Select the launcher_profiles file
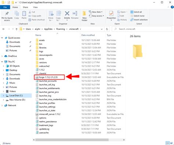174x145 pixels. pos(47,103)
